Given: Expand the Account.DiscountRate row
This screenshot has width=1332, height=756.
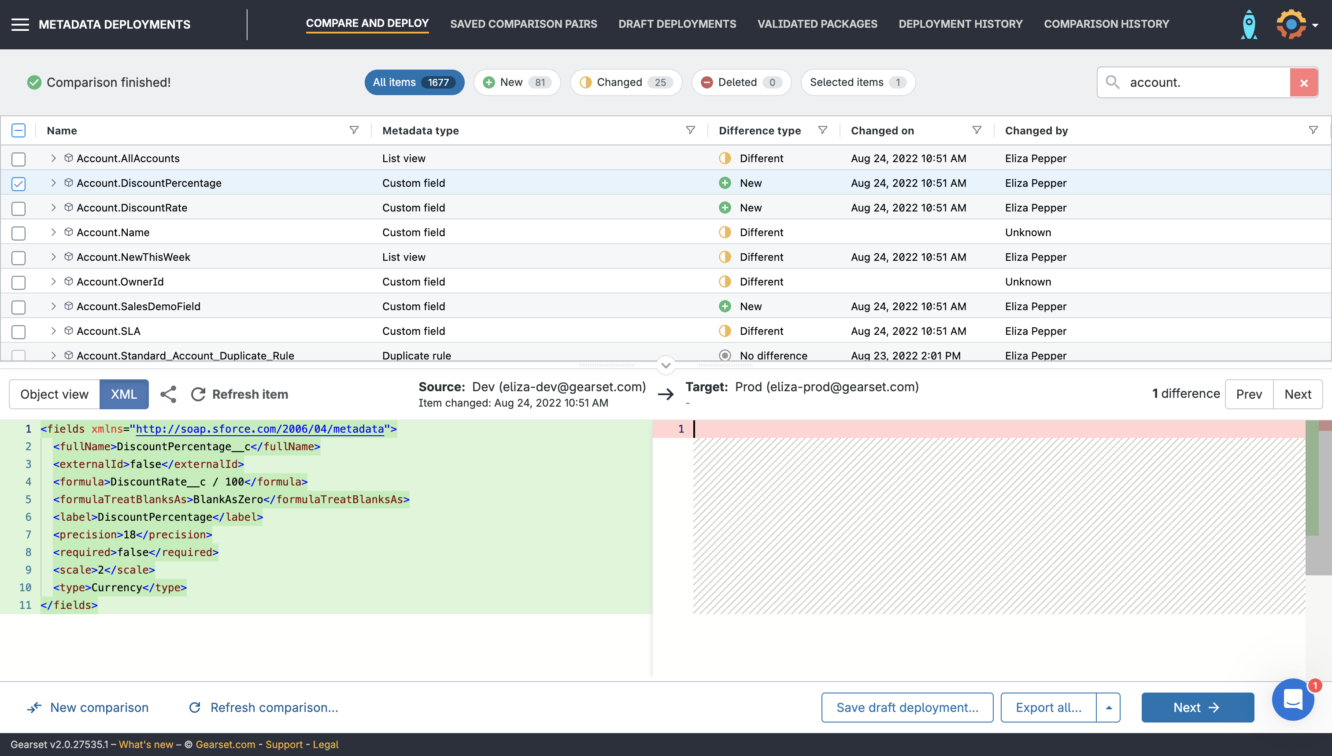Looking at the screenshot, I should [53, 208].
